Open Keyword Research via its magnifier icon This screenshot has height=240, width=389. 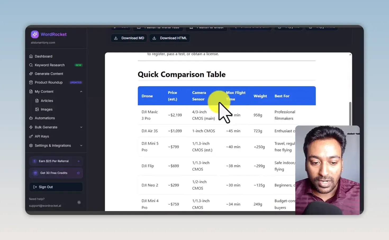click(31, 65)
